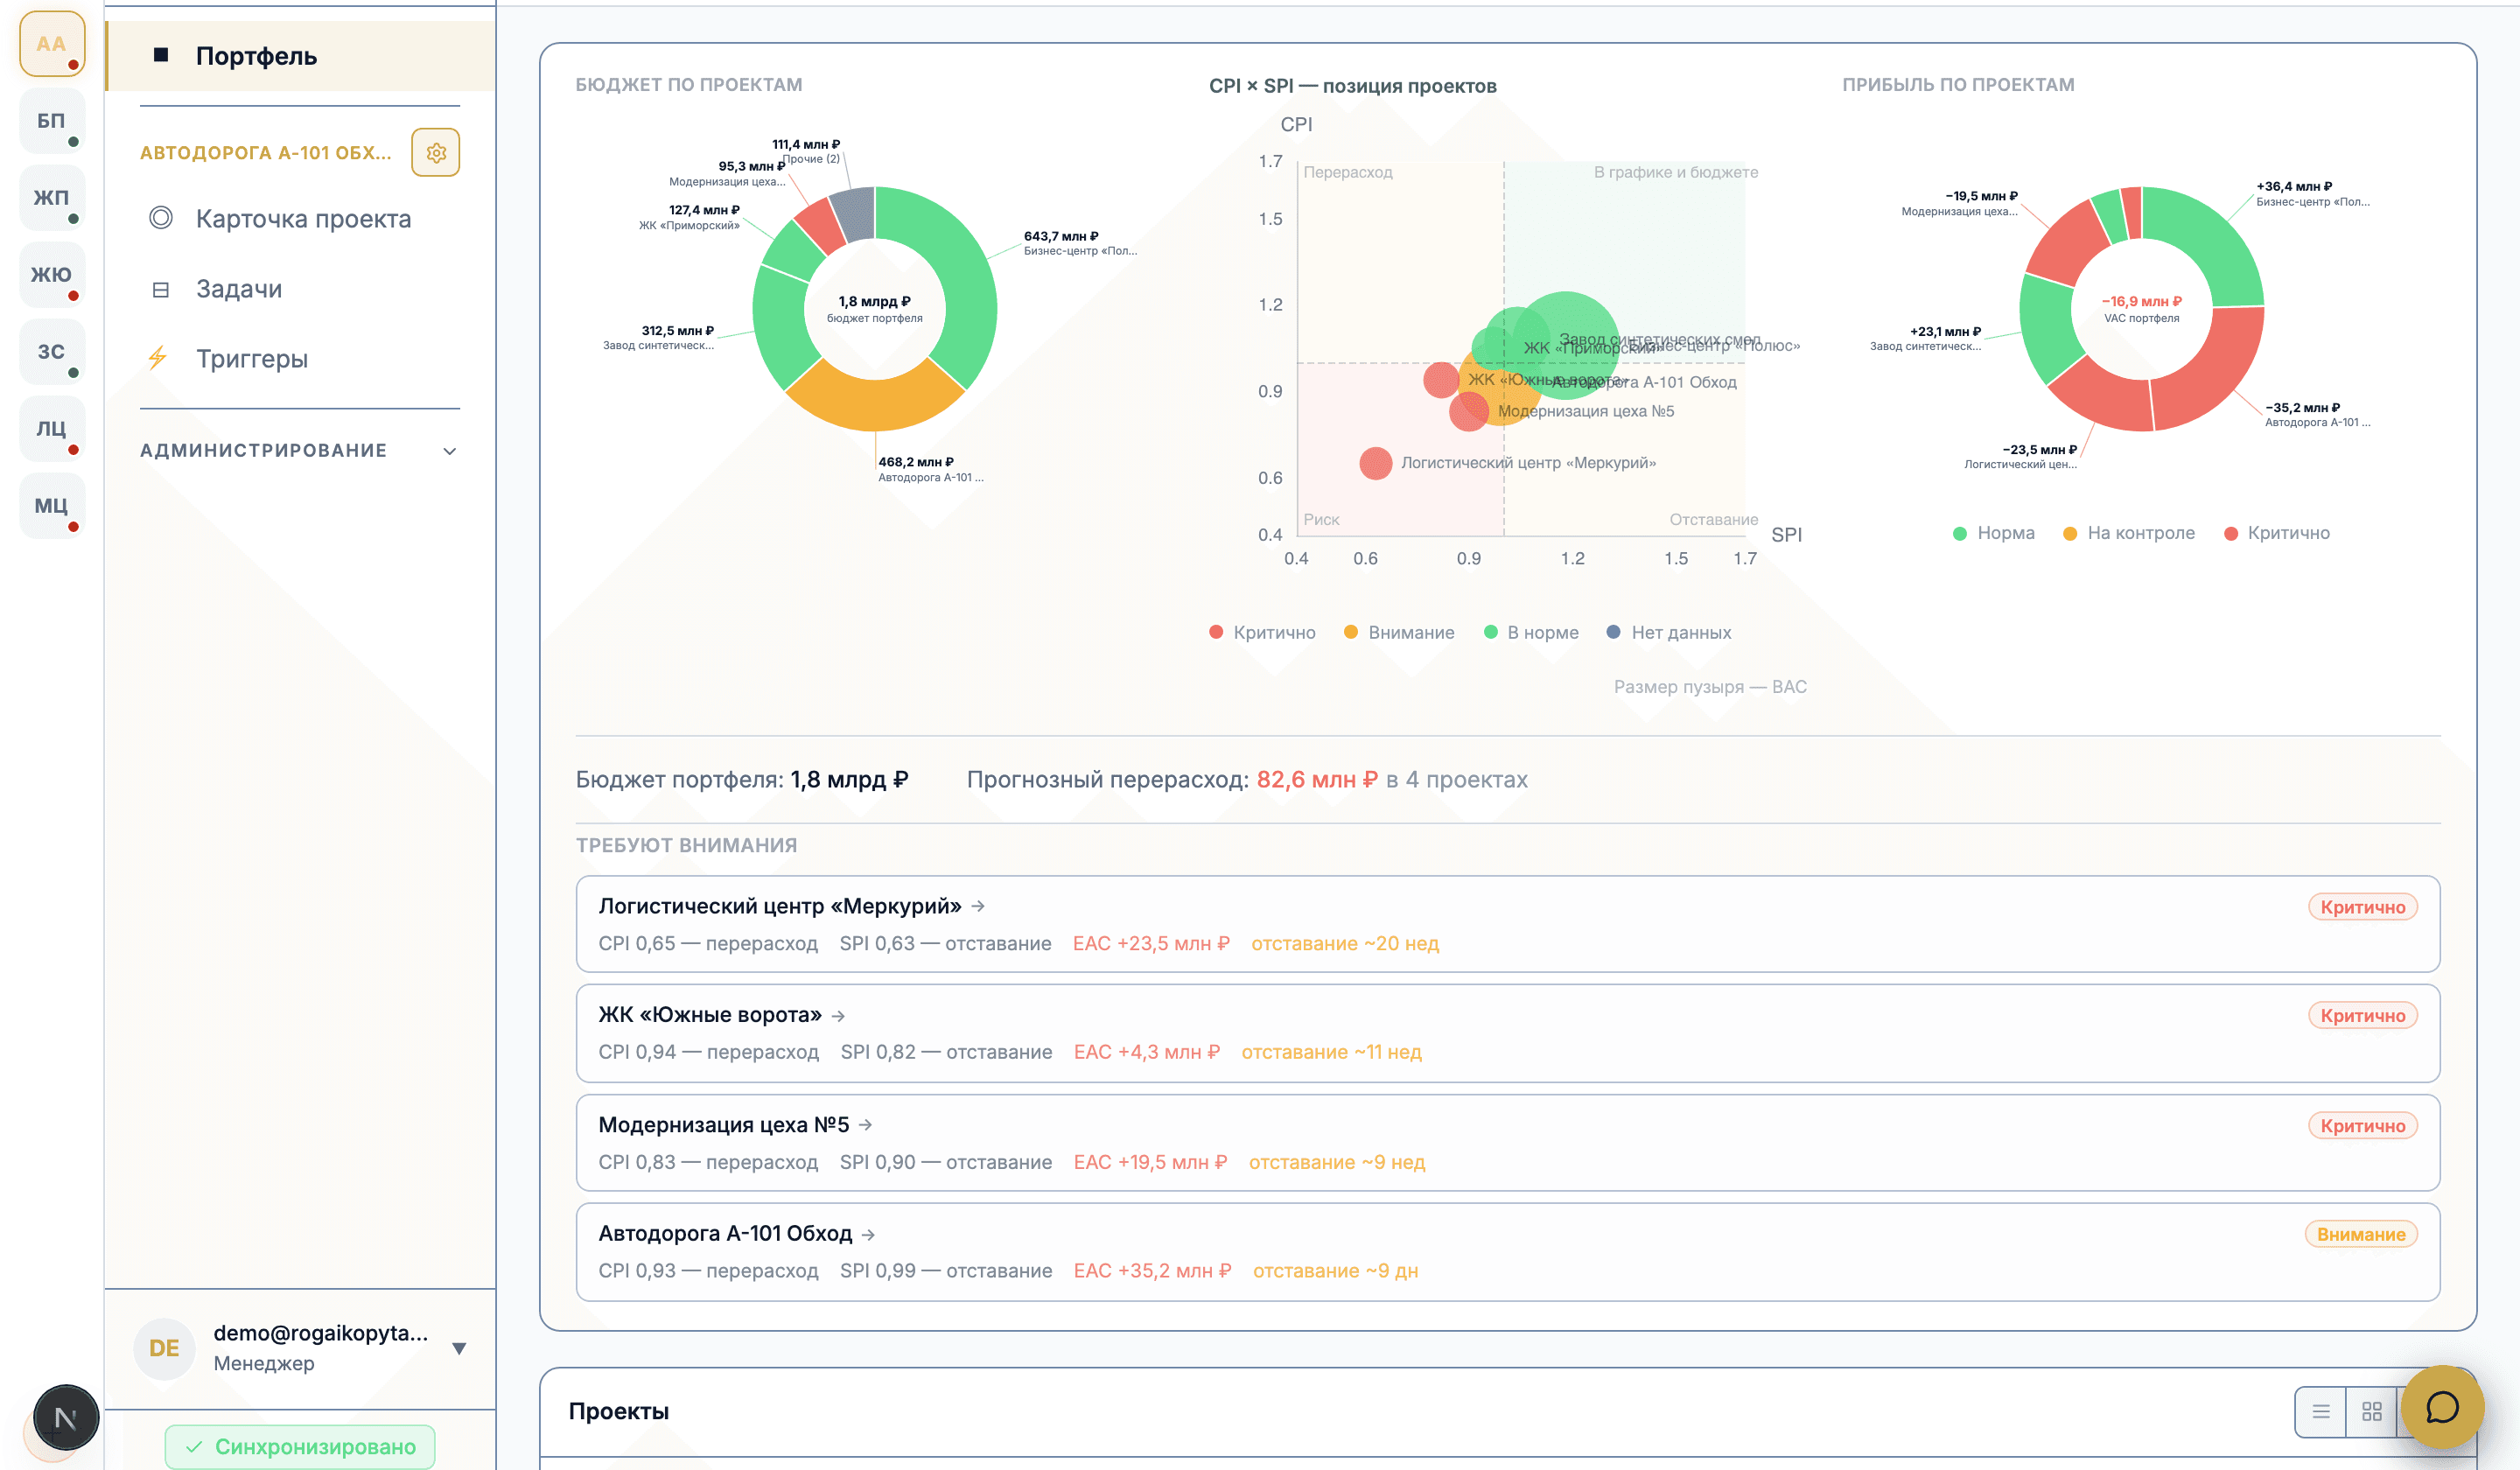Click the Проекты section heading
The image size is (2520, 1470).
tap(619, 1411)
